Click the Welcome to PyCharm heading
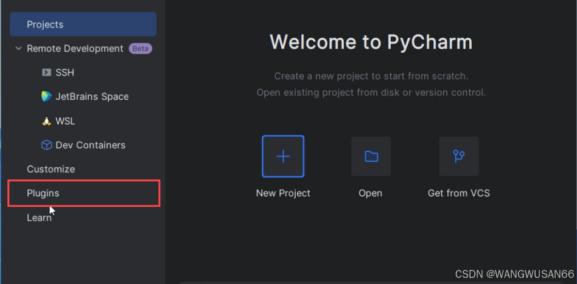 [x=371, y=42]
